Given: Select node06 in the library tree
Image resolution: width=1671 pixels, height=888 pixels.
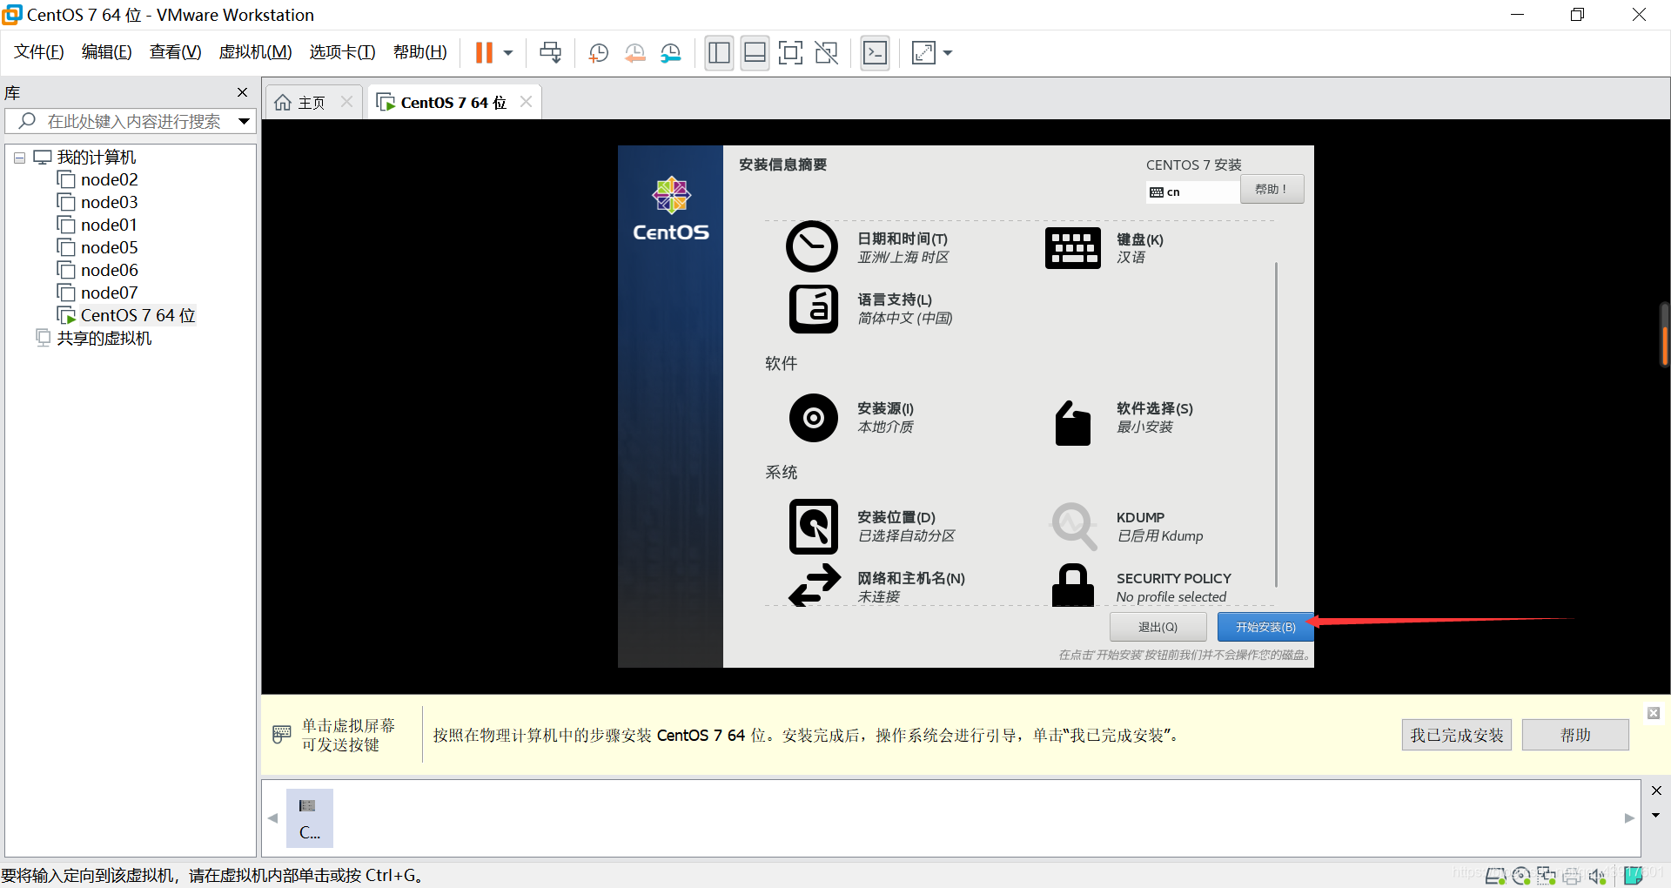Looking at the screenshot, I should (x=97, y=271).
